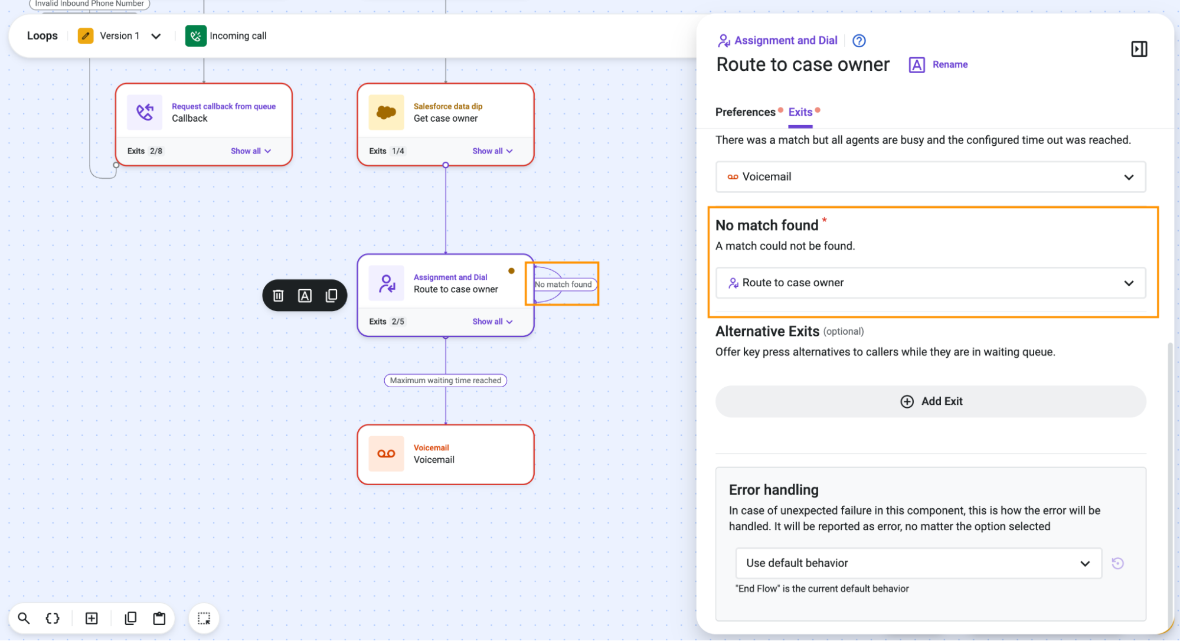Click the add component plus-square icon
This screenshot has width=1180, height=641.
(x=91, y=618)
